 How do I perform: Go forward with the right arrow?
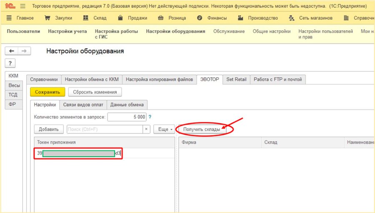click(x=24, y=51)
